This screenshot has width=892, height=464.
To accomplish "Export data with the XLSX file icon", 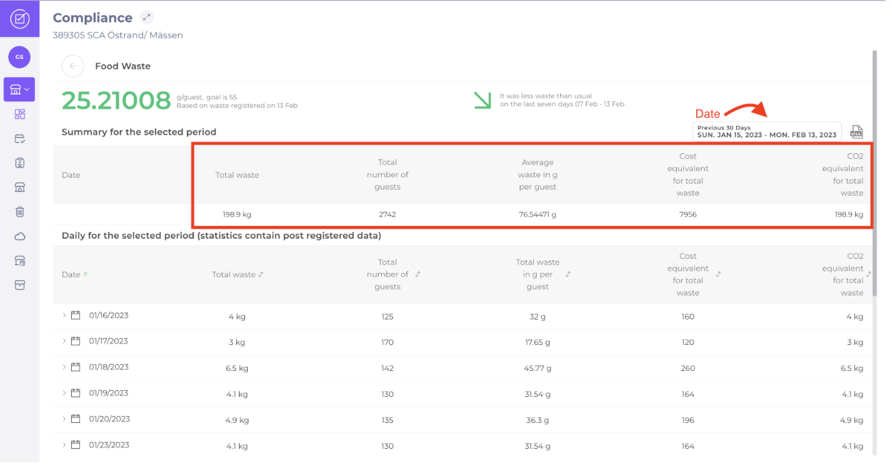I will (x=856, y=132).
